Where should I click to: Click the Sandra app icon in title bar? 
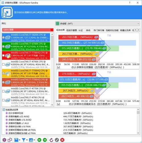pos(3,3)
